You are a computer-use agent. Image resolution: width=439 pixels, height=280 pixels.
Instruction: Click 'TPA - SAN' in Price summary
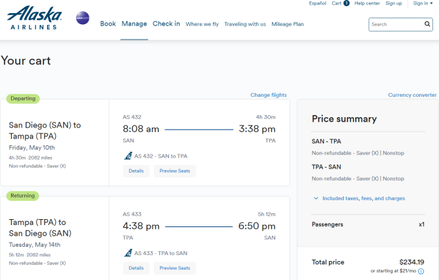(x=326, y=167)
